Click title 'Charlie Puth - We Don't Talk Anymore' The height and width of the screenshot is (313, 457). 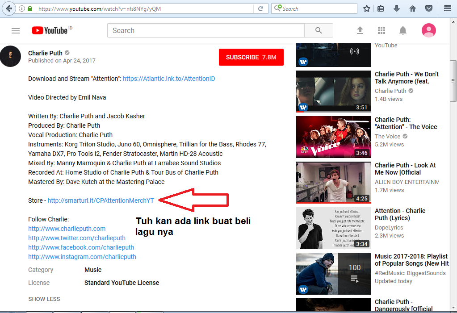pos(407,78)
